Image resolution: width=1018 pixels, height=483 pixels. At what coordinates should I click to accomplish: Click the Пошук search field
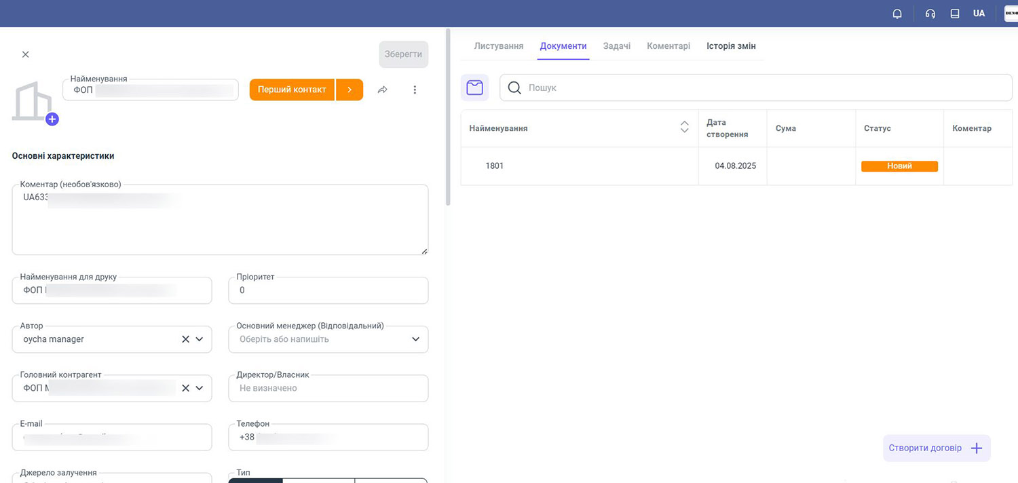point(760,88)
